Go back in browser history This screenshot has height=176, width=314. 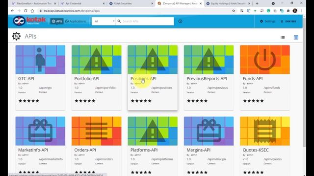[12, 11]
